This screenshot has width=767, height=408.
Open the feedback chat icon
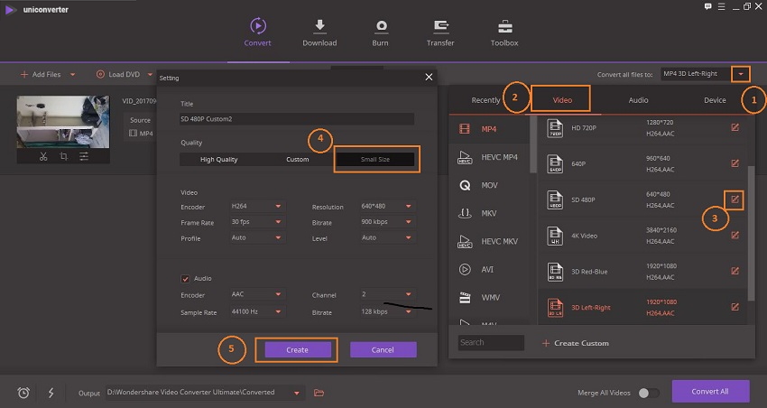coord(707,6)
